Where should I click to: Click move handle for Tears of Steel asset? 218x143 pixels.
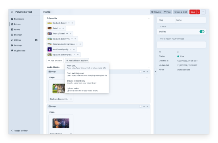tap(70, 34)
